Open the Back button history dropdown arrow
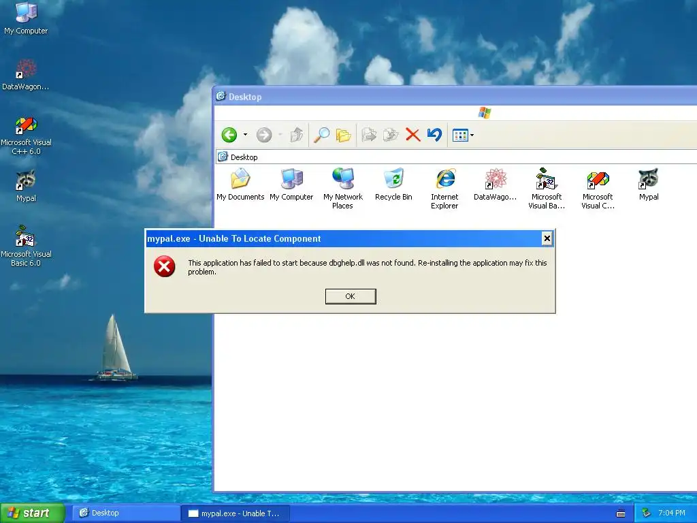697x523 pixels. [x=245, y=135]
